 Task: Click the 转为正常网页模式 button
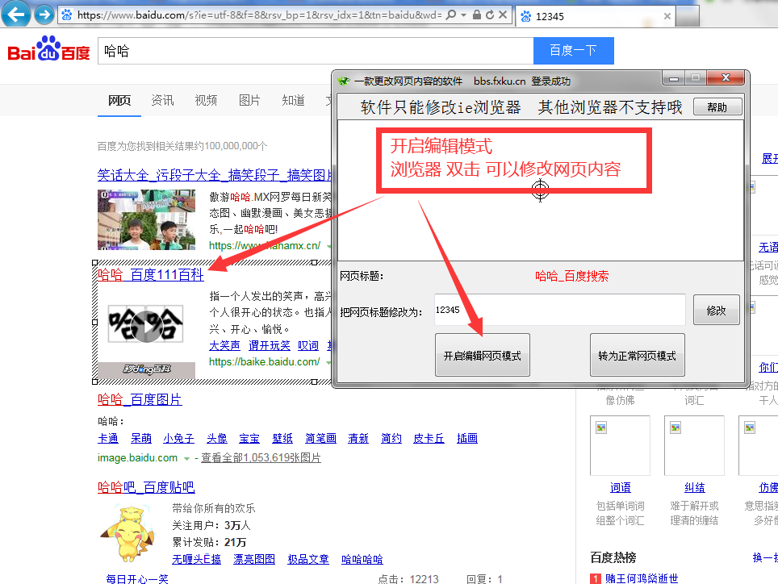click(x=637, y=356)
